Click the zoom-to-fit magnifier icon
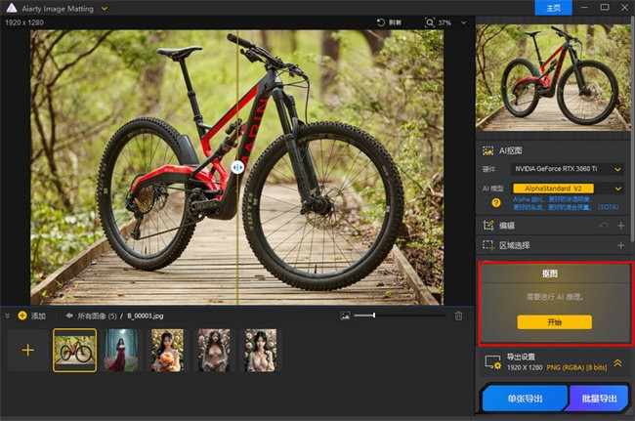 (430, 22)
